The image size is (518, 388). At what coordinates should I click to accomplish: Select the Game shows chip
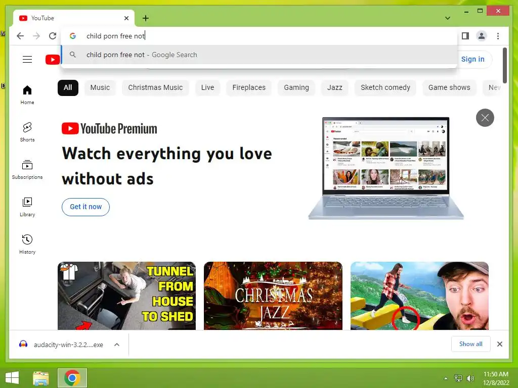click(449, 88)
